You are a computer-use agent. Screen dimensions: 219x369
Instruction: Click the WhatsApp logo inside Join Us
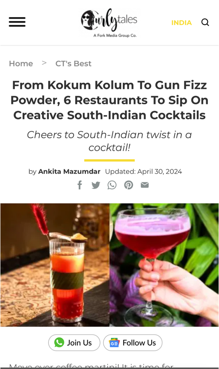[59, 342]
